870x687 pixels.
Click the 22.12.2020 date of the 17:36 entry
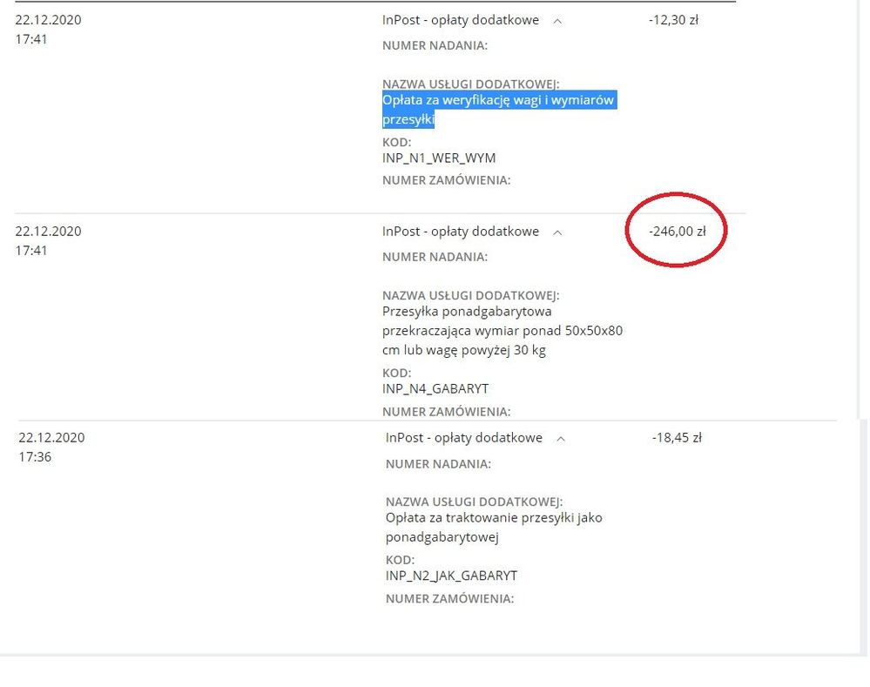point(51,438)
